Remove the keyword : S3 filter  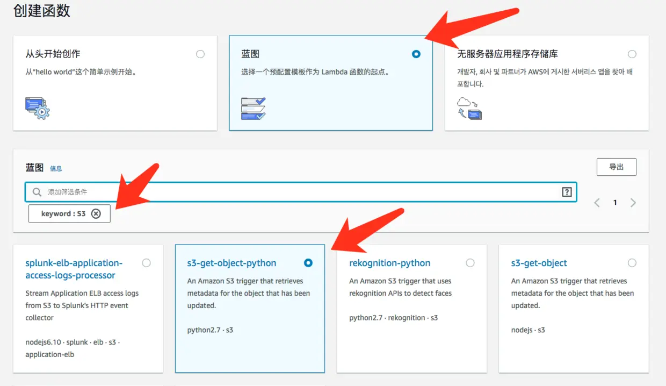(96, 213)
